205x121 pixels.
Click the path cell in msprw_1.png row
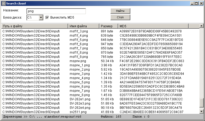(x=31, y=65)
